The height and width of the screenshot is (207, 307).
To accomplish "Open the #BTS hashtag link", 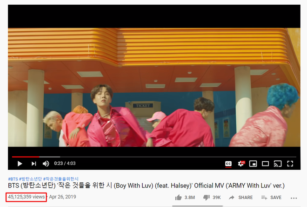I will pyautogui.click(x=13, y=179).
